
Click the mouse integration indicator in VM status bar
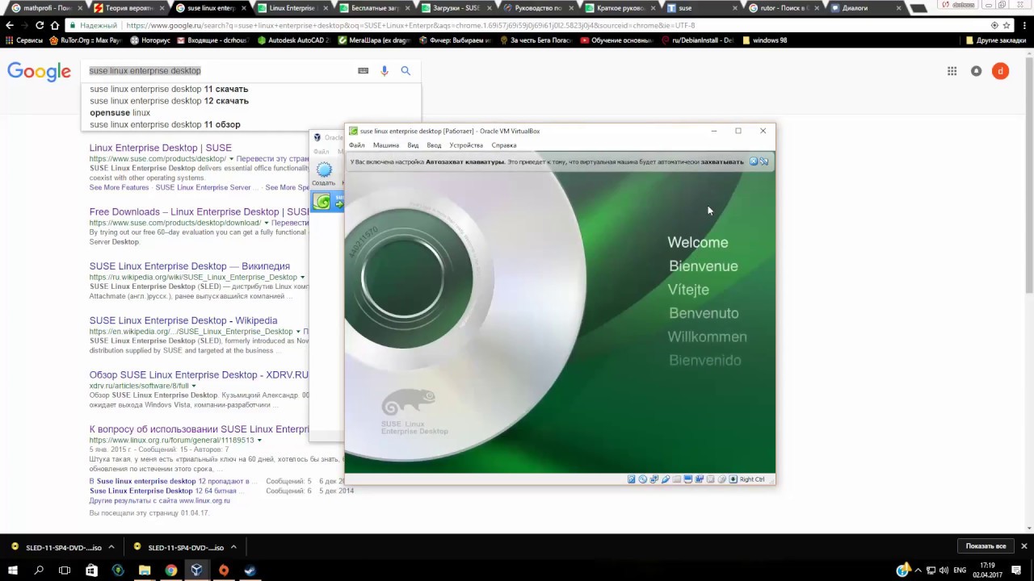point(722,479)
